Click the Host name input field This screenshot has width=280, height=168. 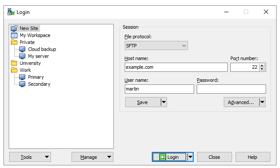coord(176,67)
